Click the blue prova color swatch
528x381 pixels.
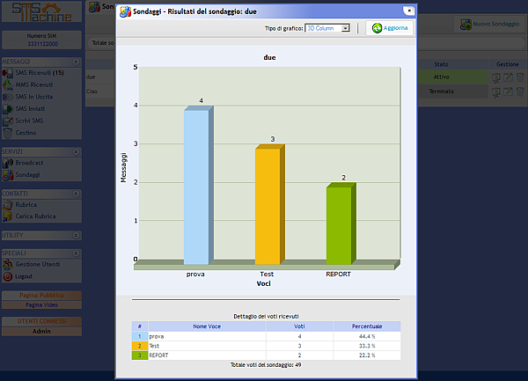140,336
